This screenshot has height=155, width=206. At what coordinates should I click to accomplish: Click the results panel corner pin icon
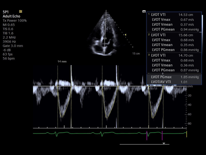tap(144, 11)
